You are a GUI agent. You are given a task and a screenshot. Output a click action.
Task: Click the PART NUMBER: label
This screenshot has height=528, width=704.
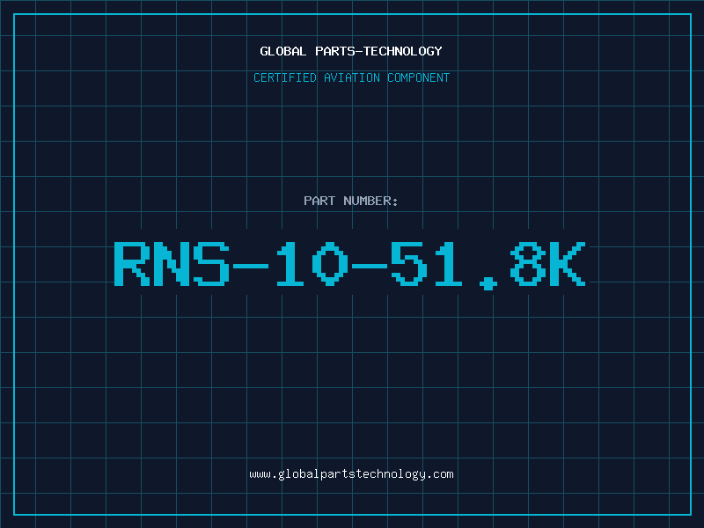350,201
